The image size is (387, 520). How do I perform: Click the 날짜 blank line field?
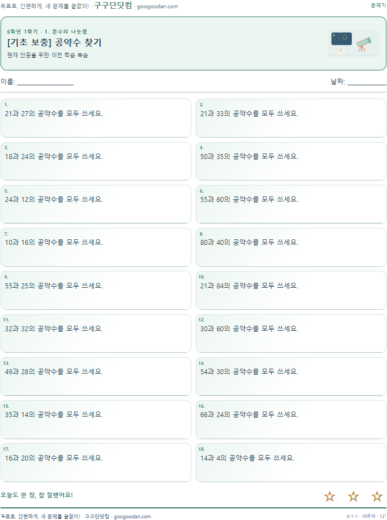pyautogui.click(x=367, y=82)
